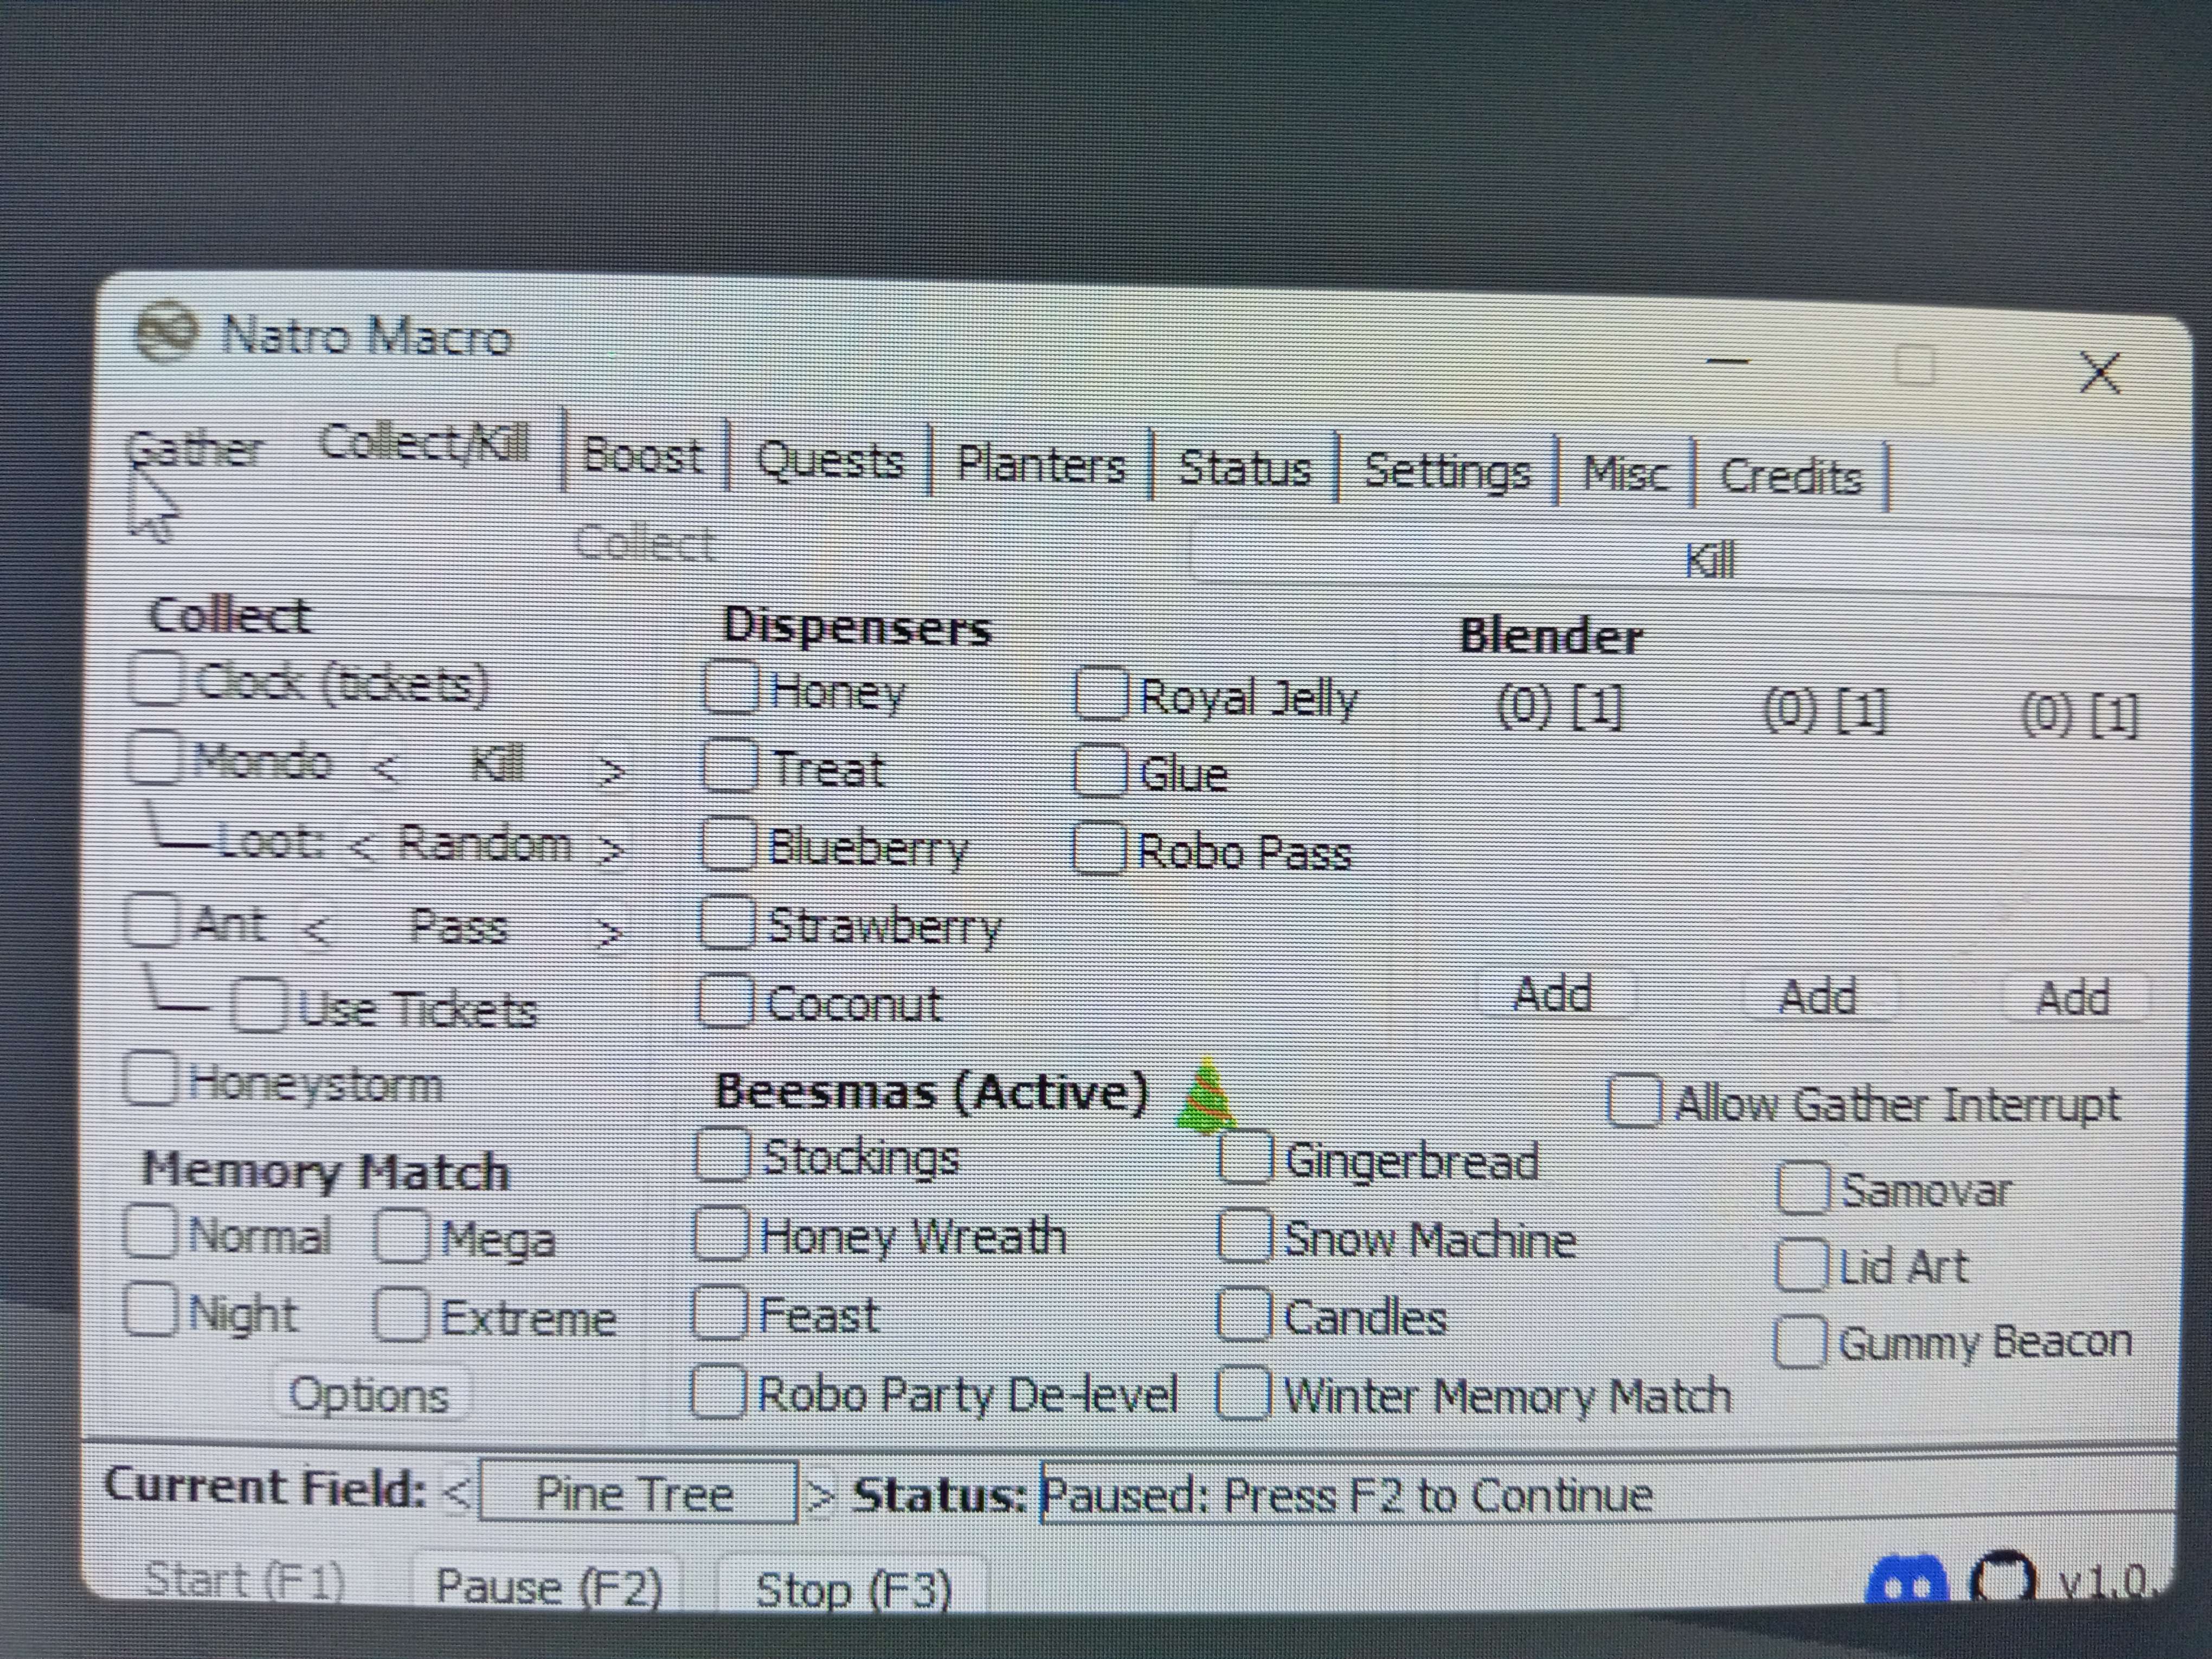The width and height of the screenshot is (2212, 1659).
Task: Click the Memory Match Options button
Action: pos(368,1394)
